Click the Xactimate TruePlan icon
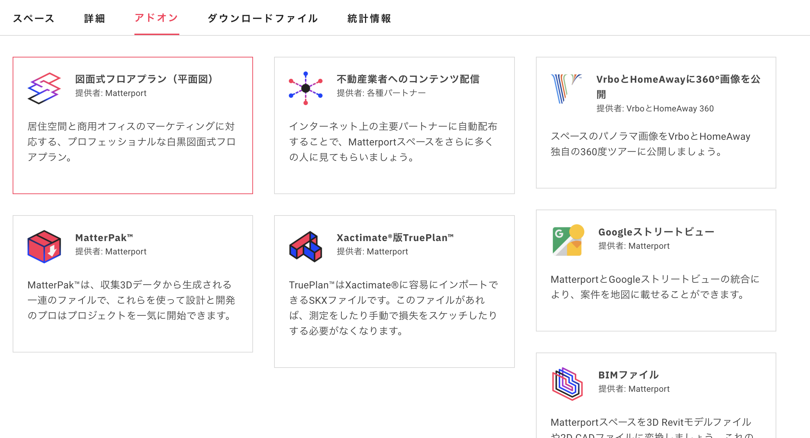The image size is (810, 438). coord(306,247)
